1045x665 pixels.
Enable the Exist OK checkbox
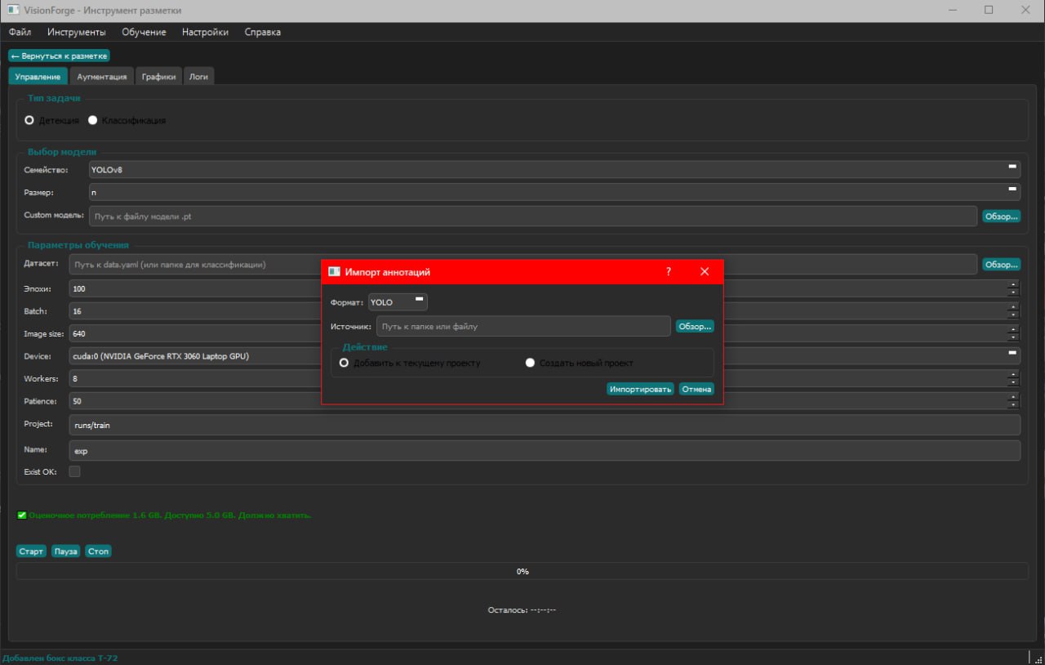74,471
